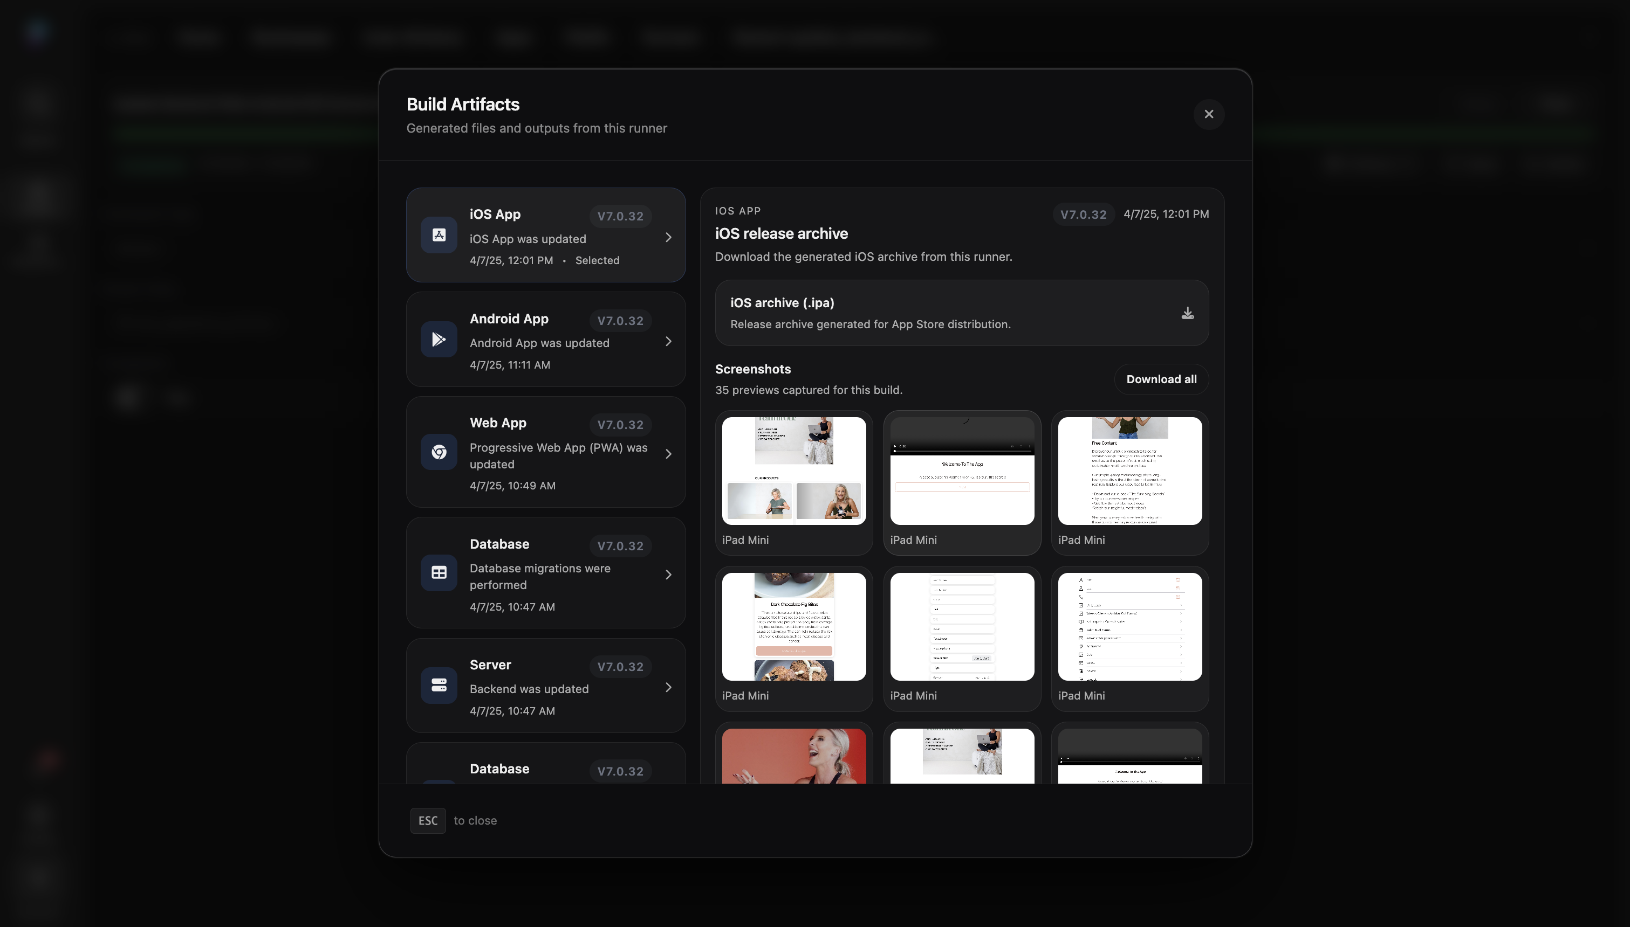1630x927 pixels.
Task: Click the ESC key hint button
Action: [x=428, y=821]
